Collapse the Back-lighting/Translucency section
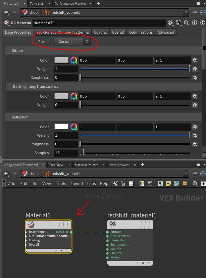The height and width of the screenshot is (278, 206). 36,86
